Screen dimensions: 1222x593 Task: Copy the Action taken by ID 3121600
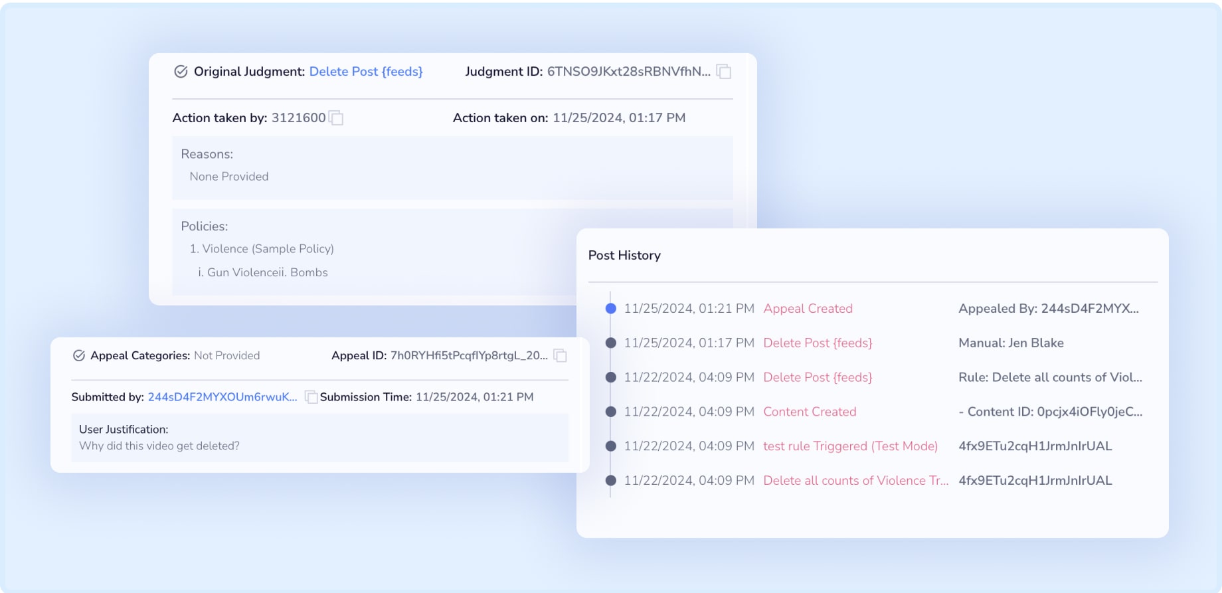click(337, 118)
